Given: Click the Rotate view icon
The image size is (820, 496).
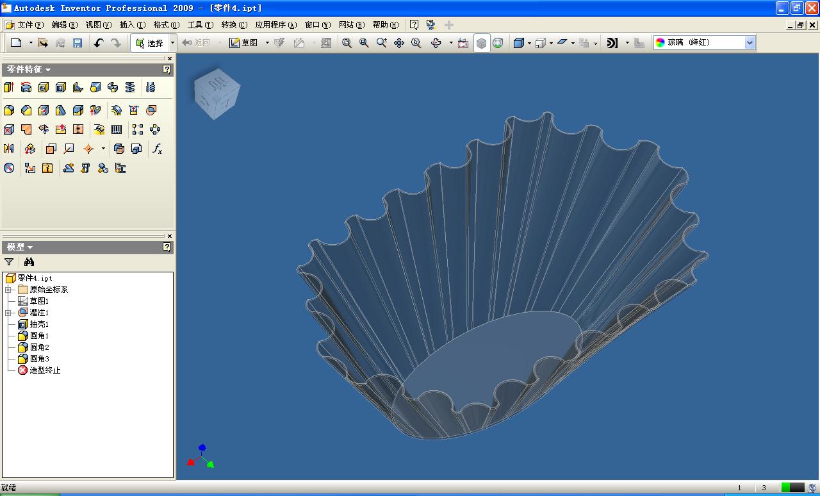Looking at the screenshot, I should pyautogui.click(x=436, y=43).
